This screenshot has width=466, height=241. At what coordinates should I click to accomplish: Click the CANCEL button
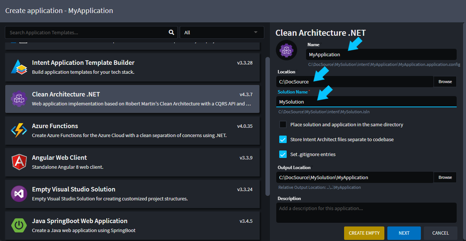click(441, 233)
